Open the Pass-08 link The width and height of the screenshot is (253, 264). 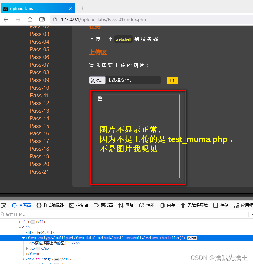(x=39, y=72)
